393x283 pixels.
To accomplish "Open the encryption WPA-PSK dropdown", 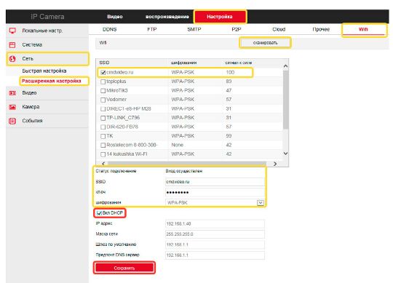I will tap(260, 202).
